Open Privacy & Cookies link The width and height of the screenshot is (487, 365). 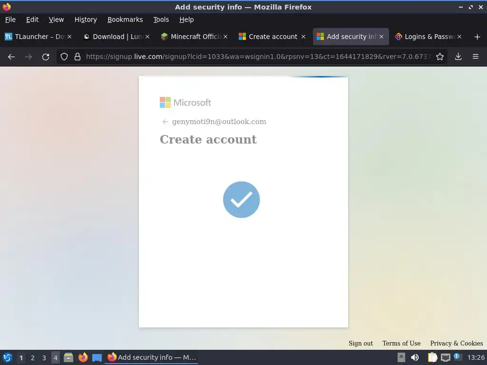pyautogui.click(x=456, y=343)
